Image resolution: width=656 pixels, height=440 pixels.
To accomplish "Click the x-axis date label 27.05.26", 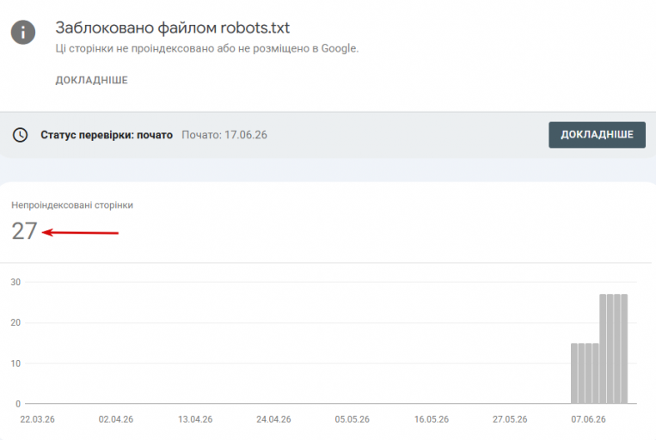I will pos(510,419).
